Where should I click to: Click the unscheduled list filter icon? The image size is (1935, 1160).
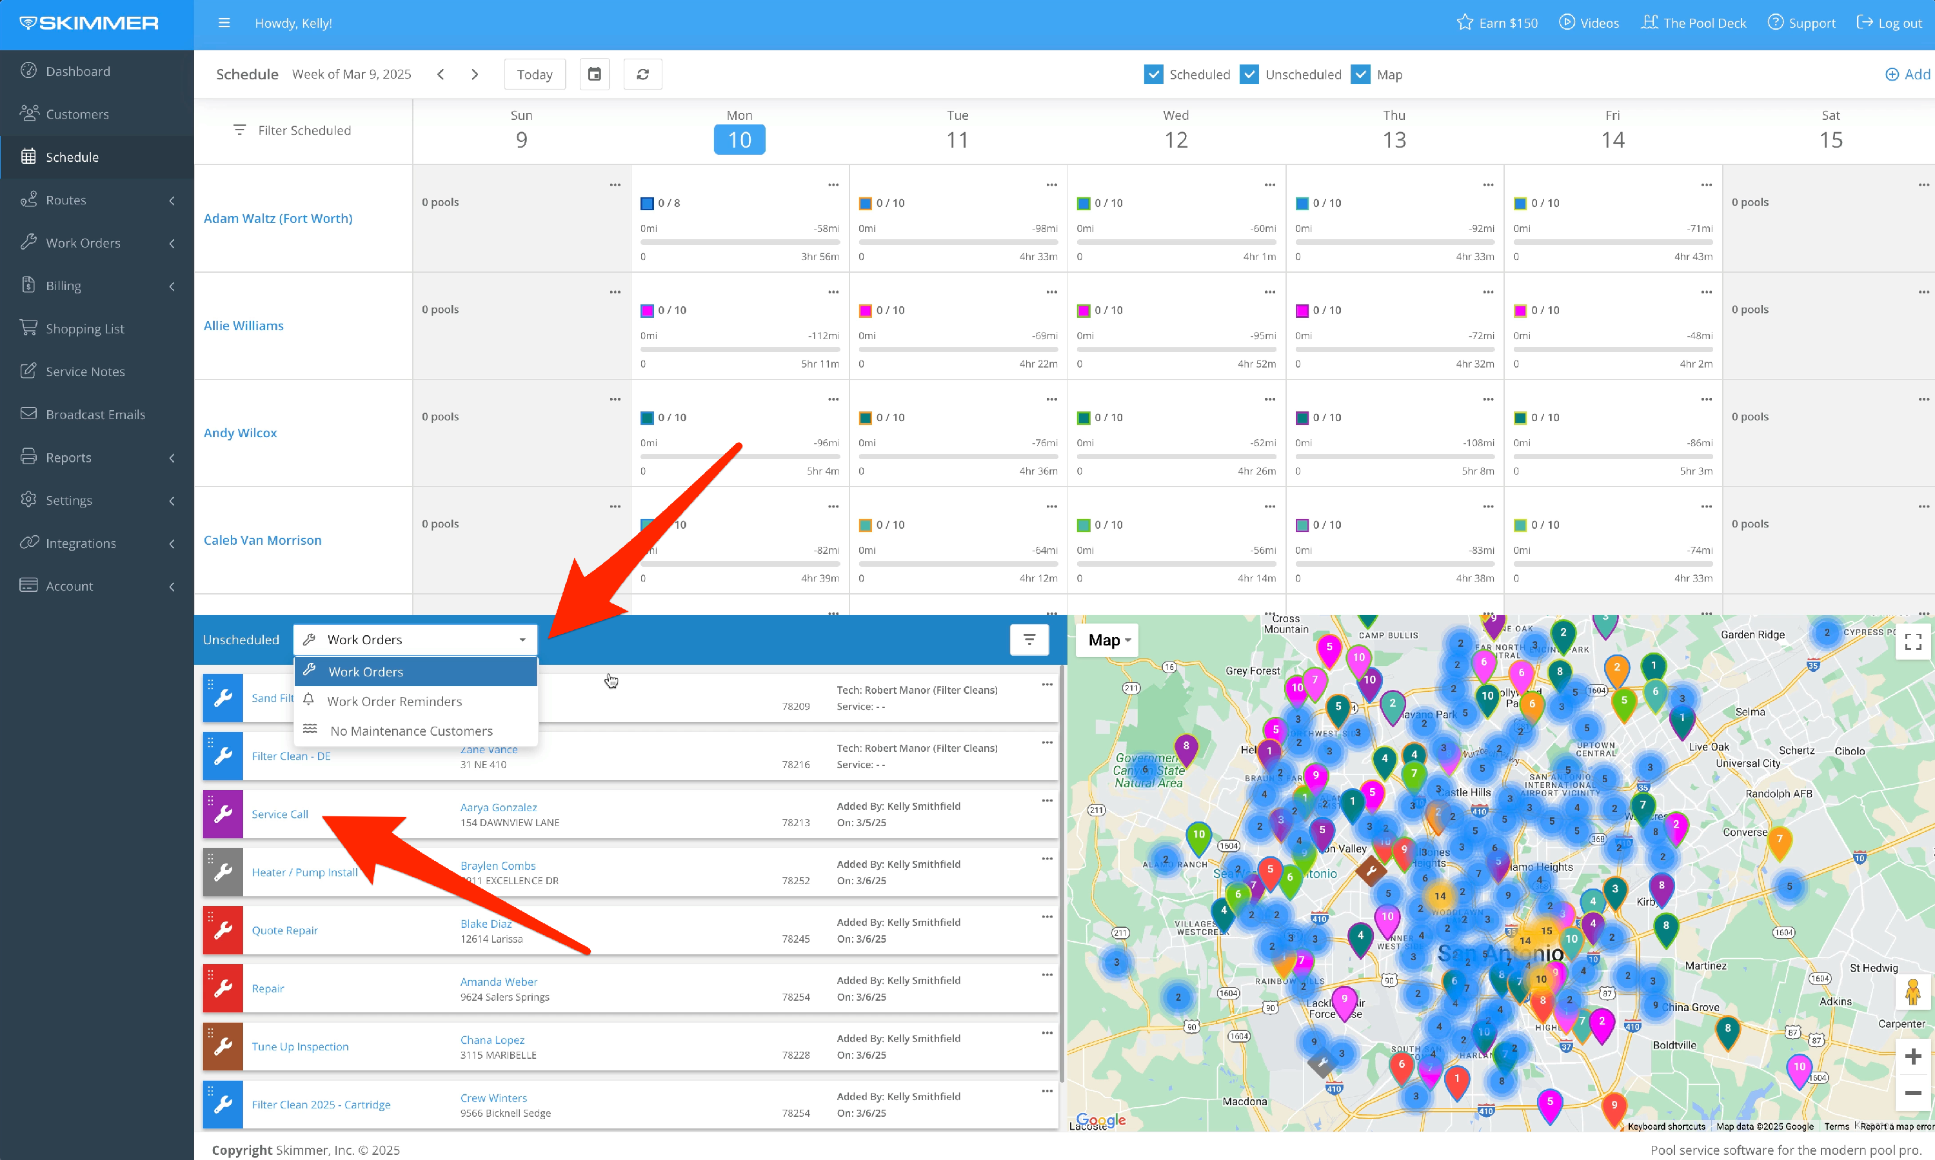(x=1029, y=640)
